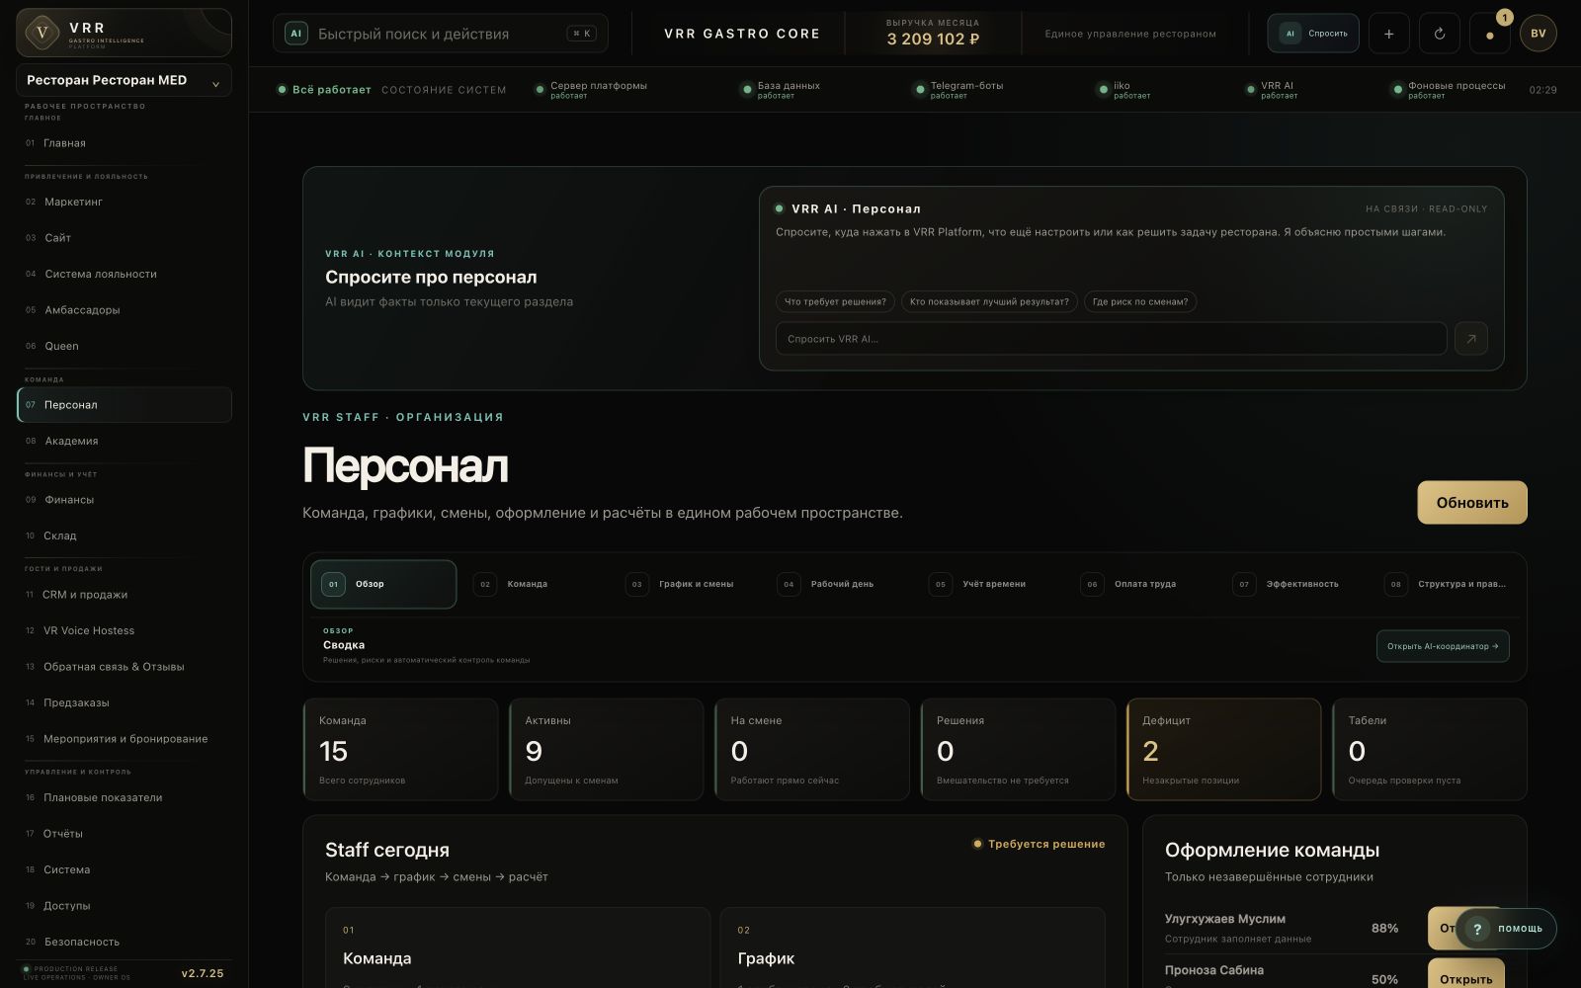Go to Главная in sidebar
This screenshot has width=1581, height=988.
[x=125, y=143]
